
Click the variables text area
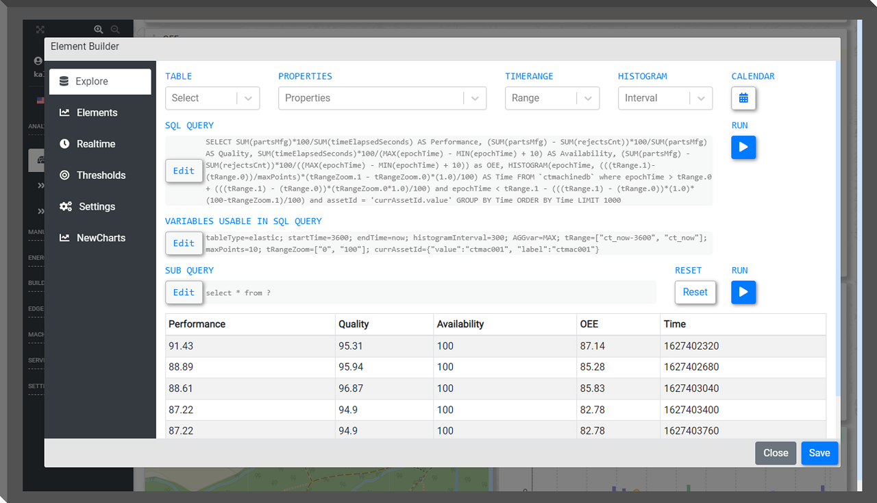458,243
